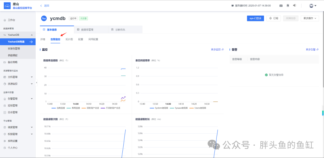Select the 告警监控 sub-tab
Viewport: 324px width, 158px height.
coord(55,39)
